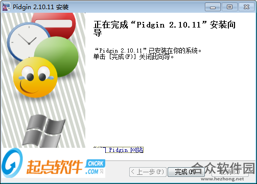Click the www.hezhong.net watermark URL
Image resolution: width=257 pixels, height=184 pixels.
pyautogui.click(x=222, y=179)
